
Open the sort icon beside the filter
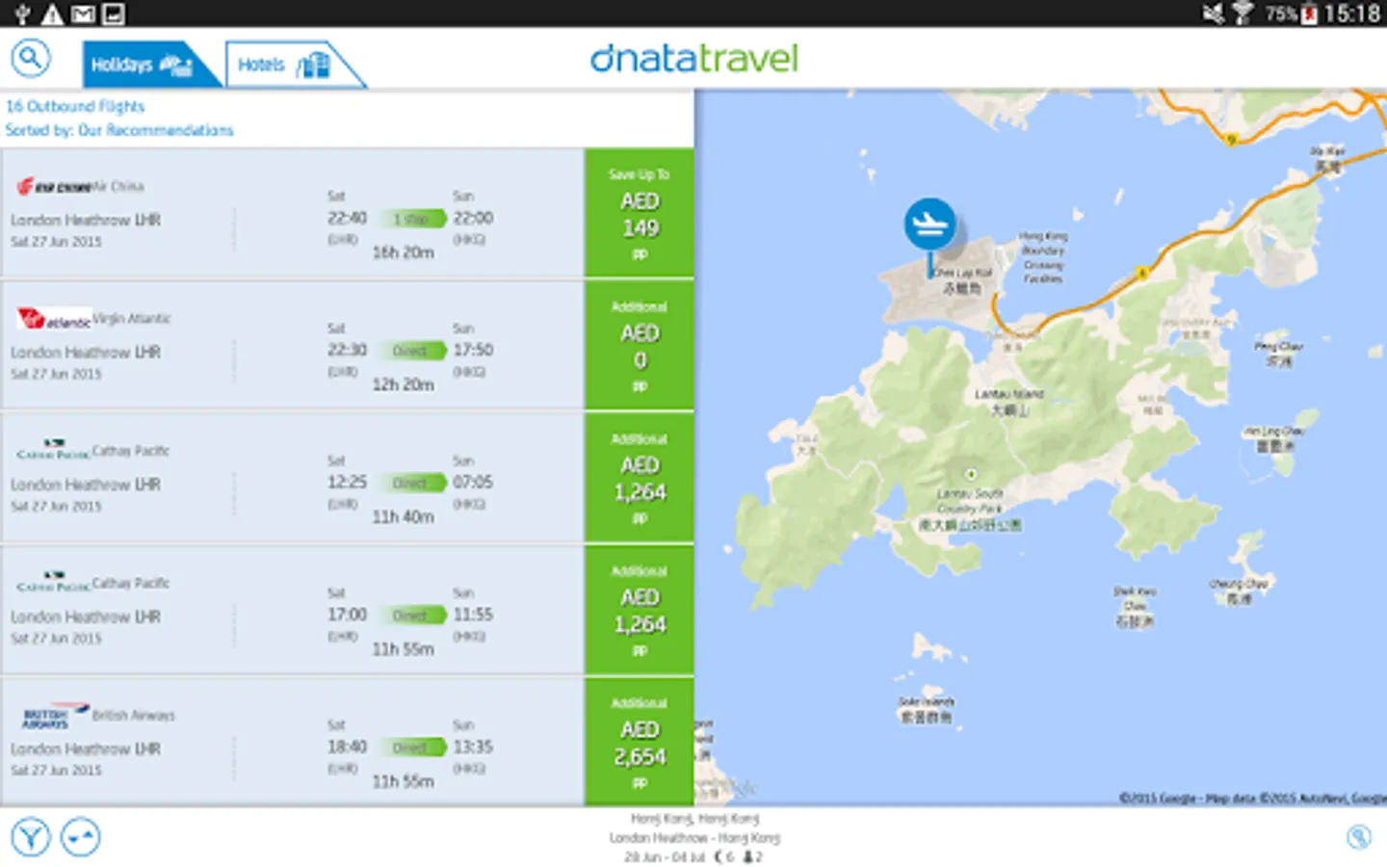coord(81,836)
